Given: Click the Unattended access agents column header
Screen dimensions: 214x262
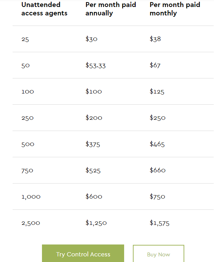Looking at the screenshot, I should pos(44,9).
